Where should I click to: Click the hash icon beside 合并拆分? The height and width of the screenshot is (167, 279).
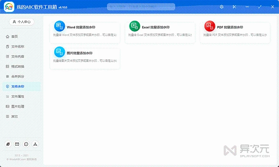point(7,77)
